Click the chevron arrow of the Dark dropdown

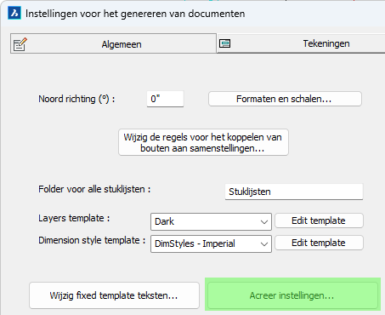pos(264,222)
